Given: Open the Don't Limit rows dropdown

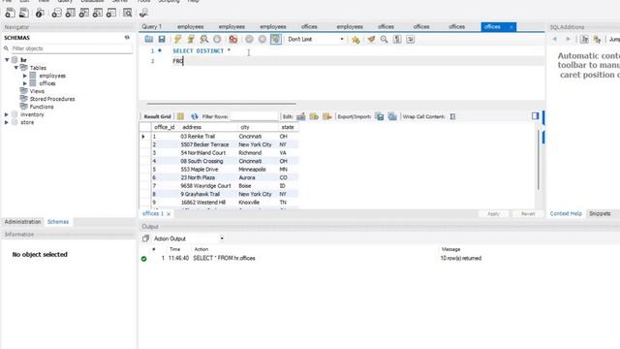Looking at the screenshot, I should pos(316,39).
